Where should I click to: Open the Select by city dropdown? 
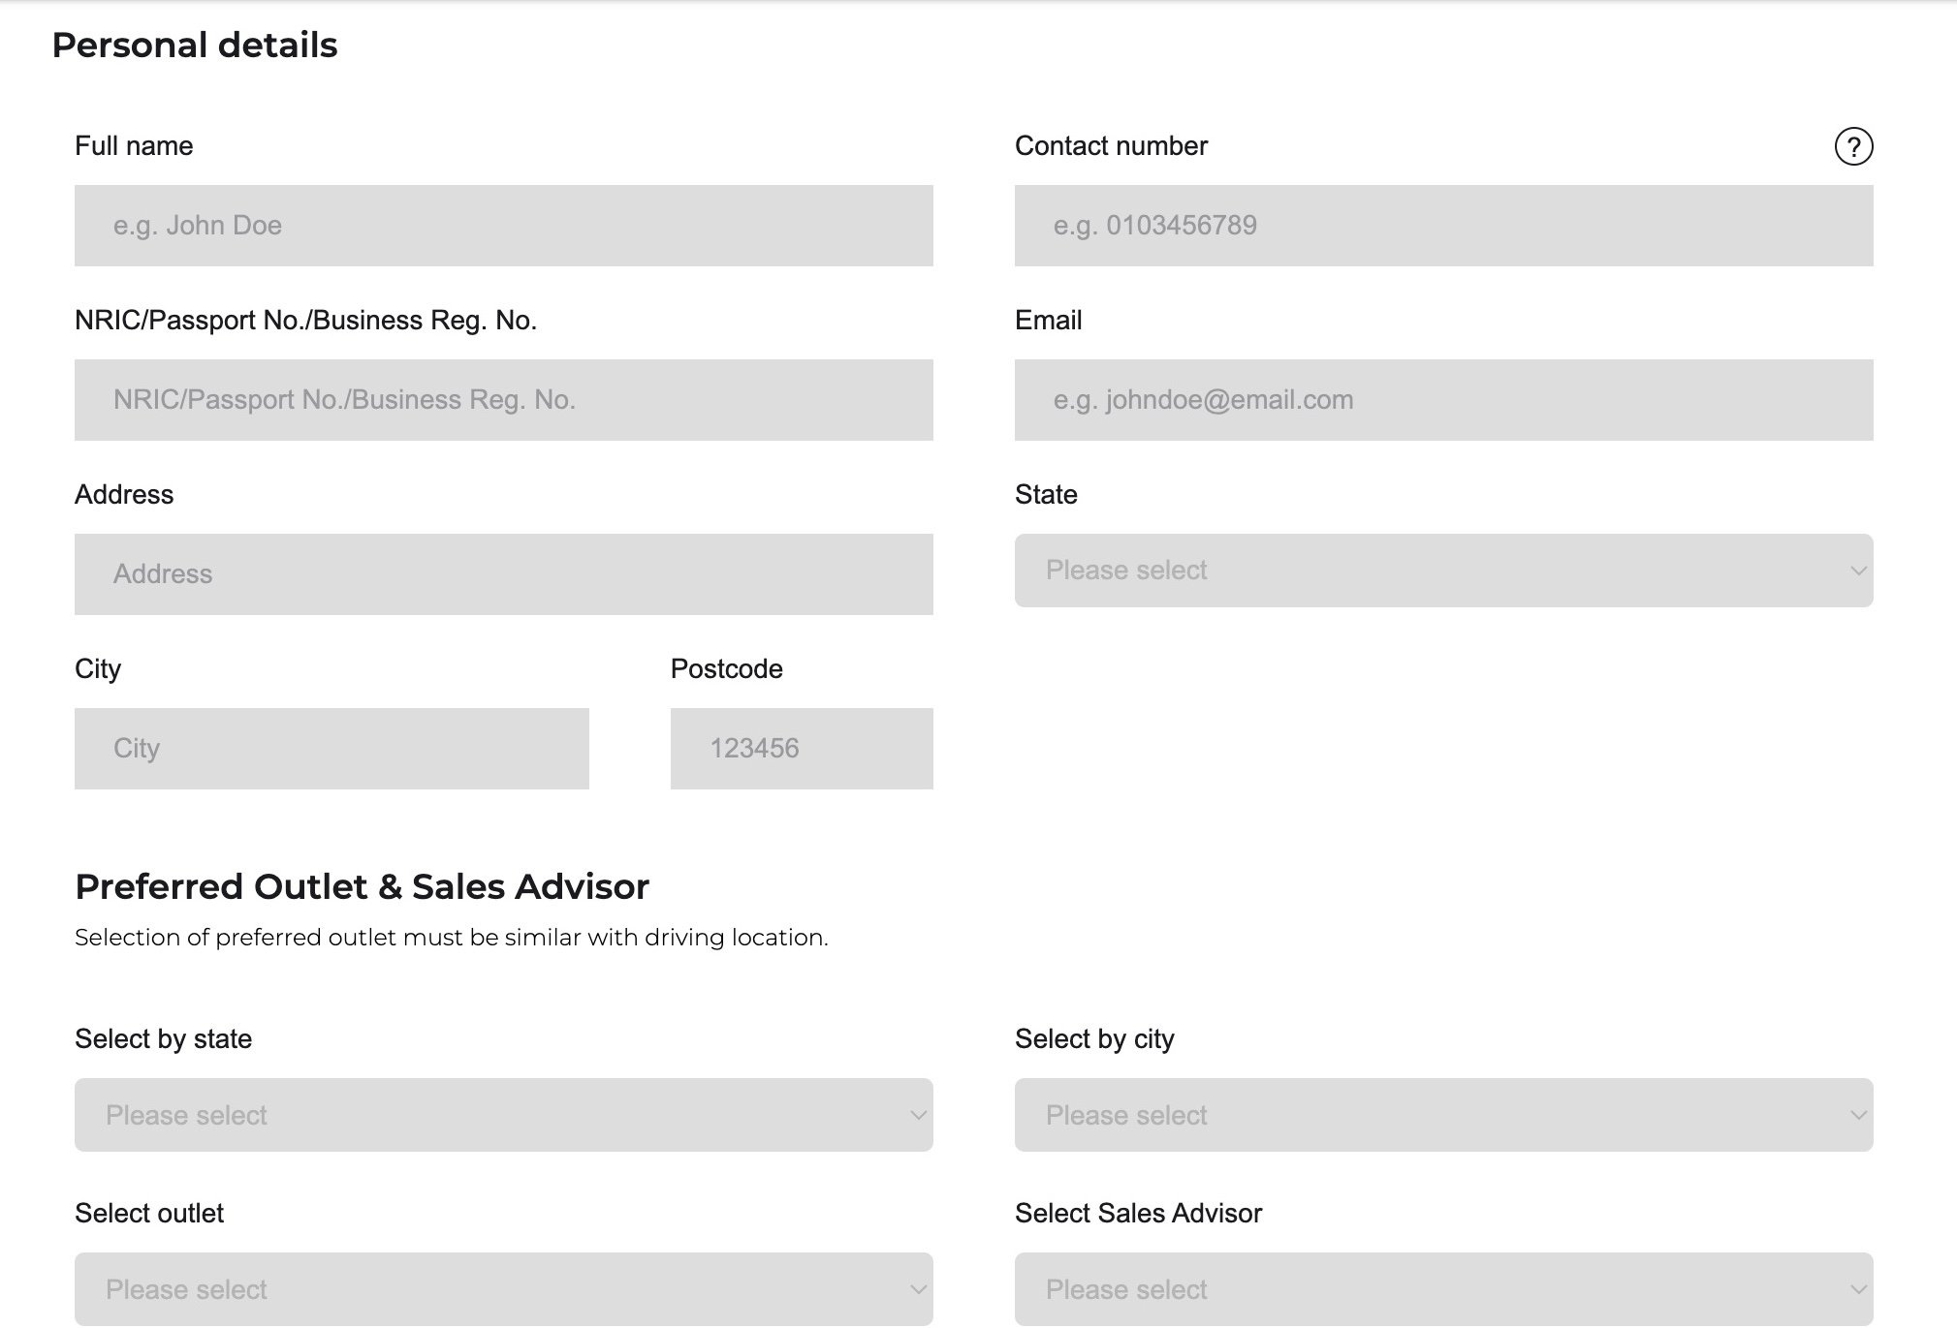[1444, 1115]
